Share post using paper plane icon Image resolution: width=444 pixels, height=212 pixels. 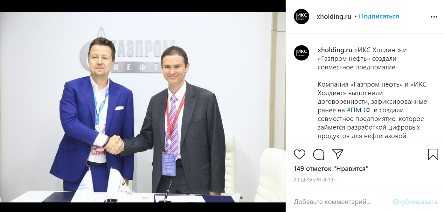[x=338, y=154]
